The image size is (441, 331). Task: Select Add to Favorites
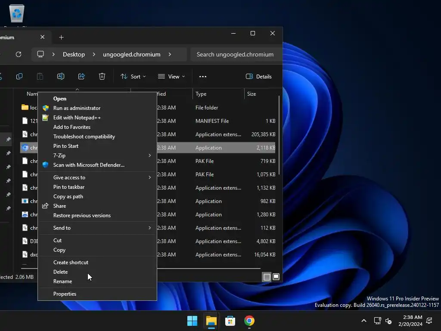click(97, 127)
